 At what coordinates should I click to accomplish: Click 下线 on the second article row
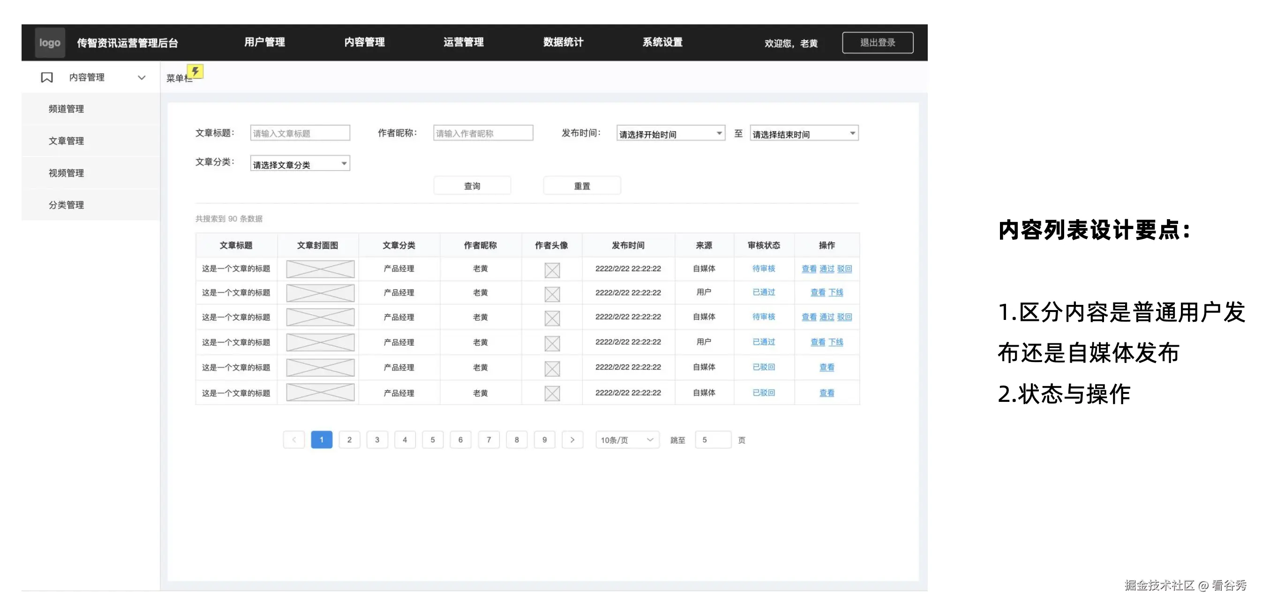point(836,292)
